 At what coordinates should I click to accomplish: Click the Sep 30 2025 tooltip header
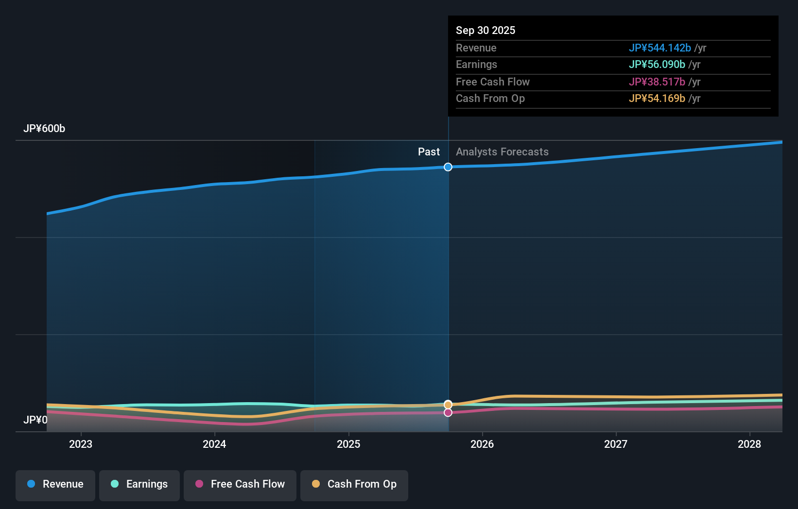tap(486, 30)
